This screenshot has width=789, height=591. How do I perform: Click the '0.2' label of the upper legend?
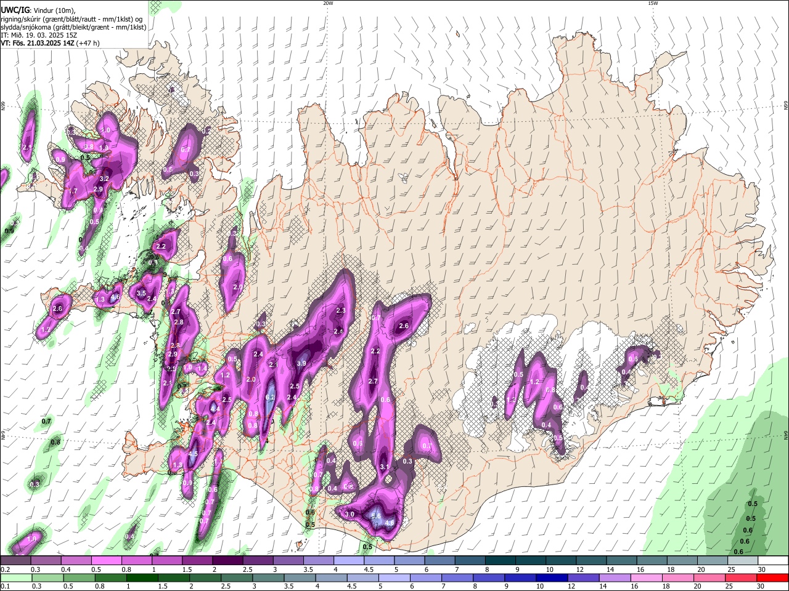point(5,569)
